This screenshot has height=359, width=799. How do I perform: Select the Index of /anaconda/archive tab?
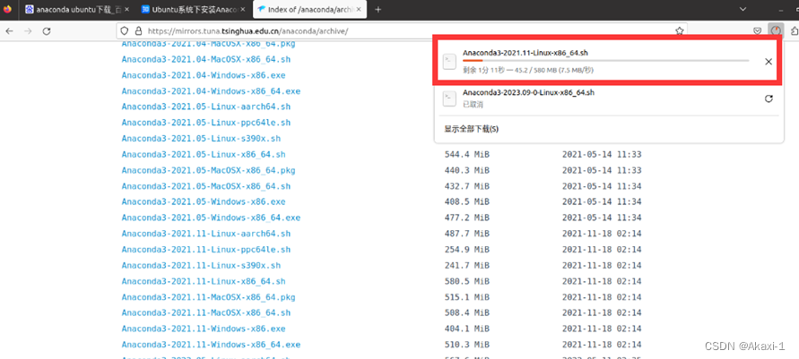pos(311,9)
